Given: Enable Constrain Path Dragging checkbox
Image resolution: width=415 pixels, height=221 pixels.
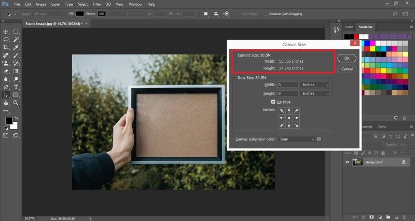Looking at the screenshot, I should pyautogui.click(x=265, y=13).
